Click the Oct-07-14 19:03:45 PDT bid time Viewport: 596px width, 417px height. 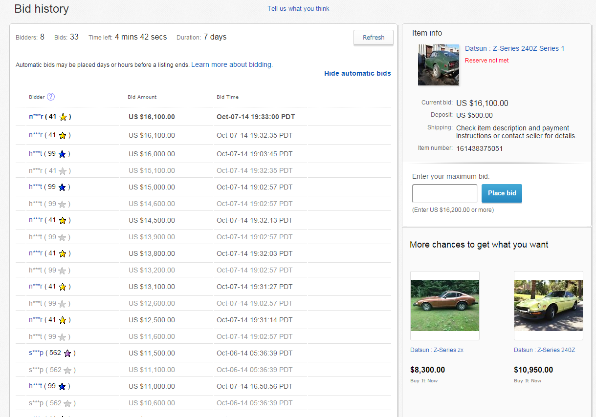tap(254, 154)
